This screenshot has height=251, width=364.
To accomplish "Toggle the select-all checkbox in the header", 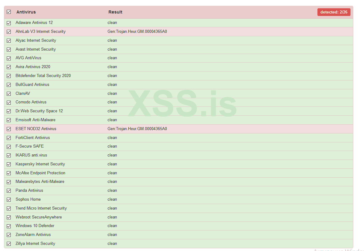I will (9, 12).
